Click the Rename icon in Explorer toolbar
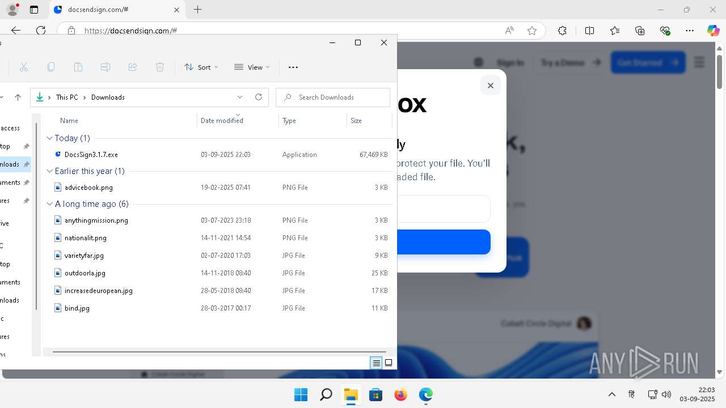The width and height of the screenshot is (726, 408). point(105,67)
